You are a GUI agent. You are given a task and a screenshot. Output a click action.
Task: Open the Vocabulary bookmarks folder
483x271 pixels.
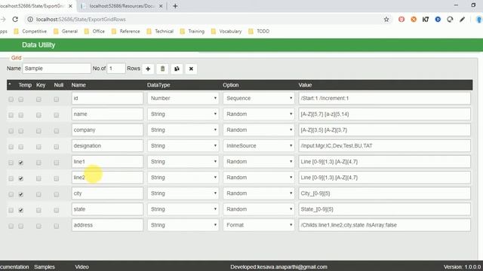click(x=226, y=32)
